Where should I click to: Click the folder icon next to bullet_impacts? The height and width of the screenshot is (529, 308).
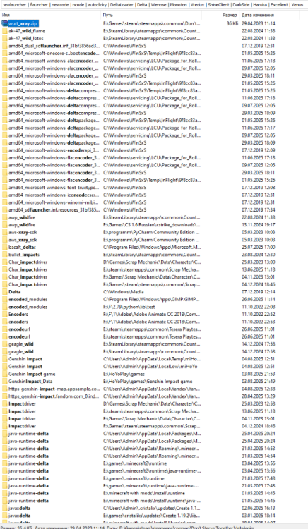pos(5,255)
